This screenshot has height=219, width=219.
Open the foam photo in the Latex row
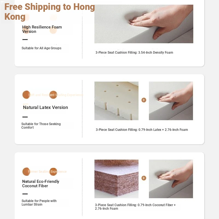coord(171,101)
